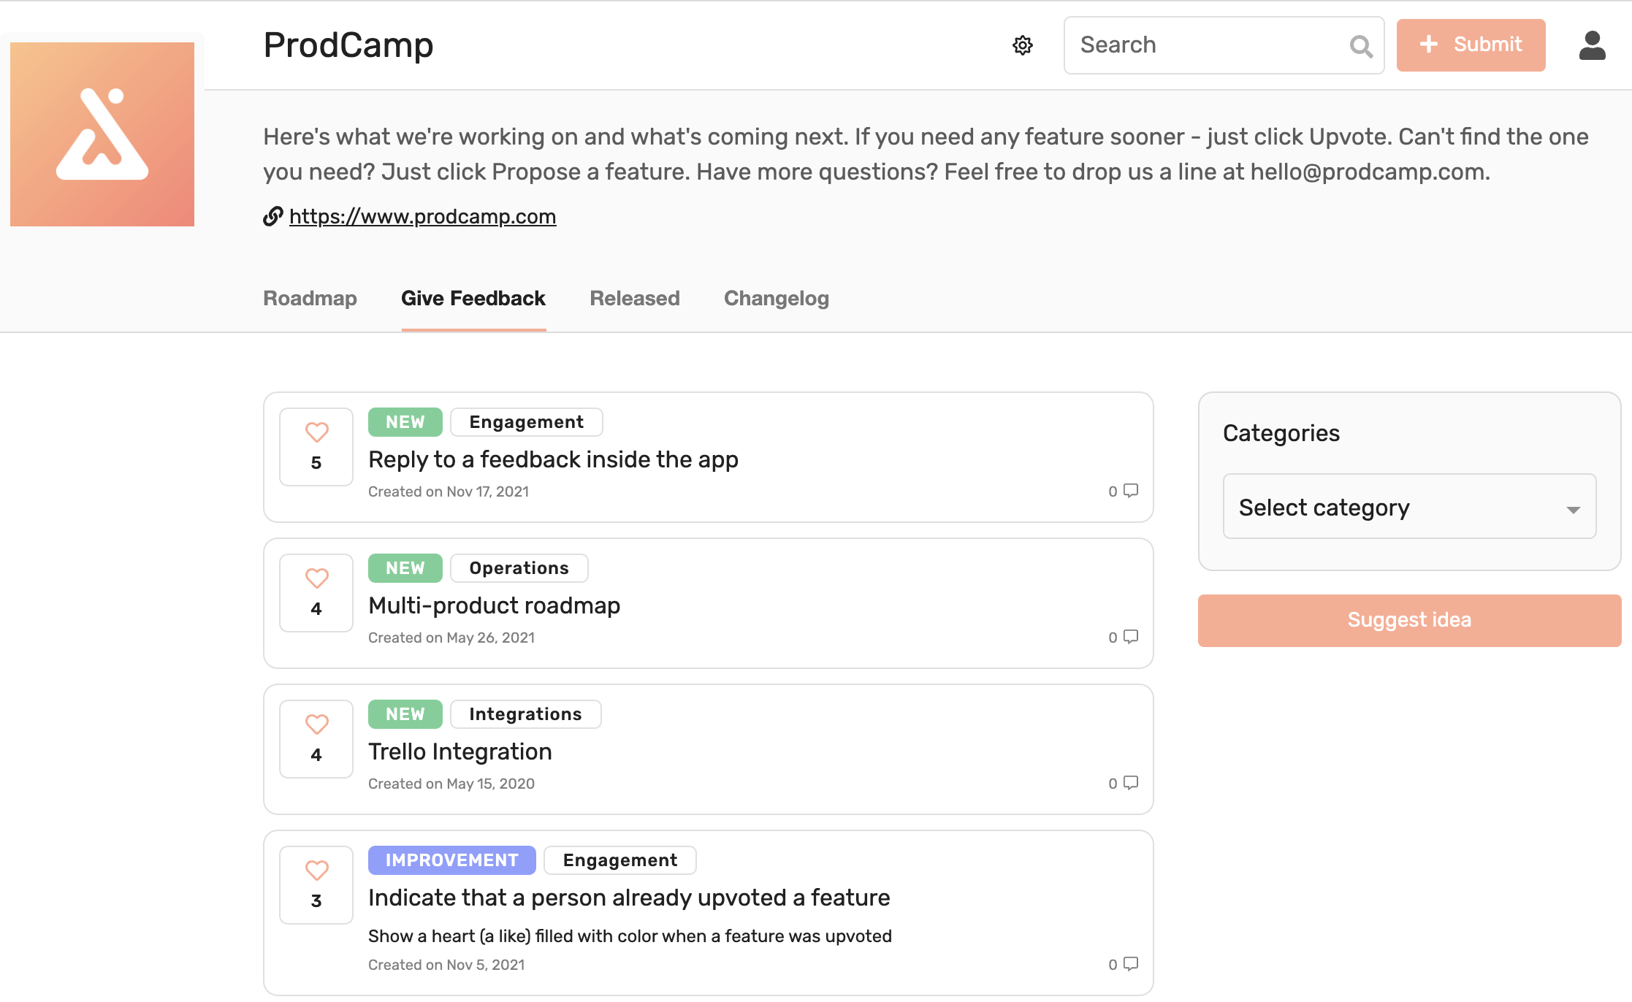Image resolution: width=1632 pixels, height=1002 pixels.
Task: Open 'Indicate that a person already upvoted a feature'
Action: pos(629,898)
